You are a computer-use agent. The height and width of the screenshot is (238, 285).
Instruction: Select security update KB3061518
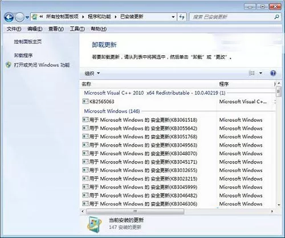point(178,120)
